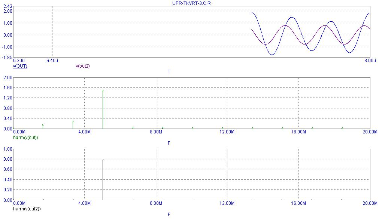Click the F axis label under the harm(v(out2)) plot
The height and width of the screenshot is (219, 382).
(x=169, y=215)
